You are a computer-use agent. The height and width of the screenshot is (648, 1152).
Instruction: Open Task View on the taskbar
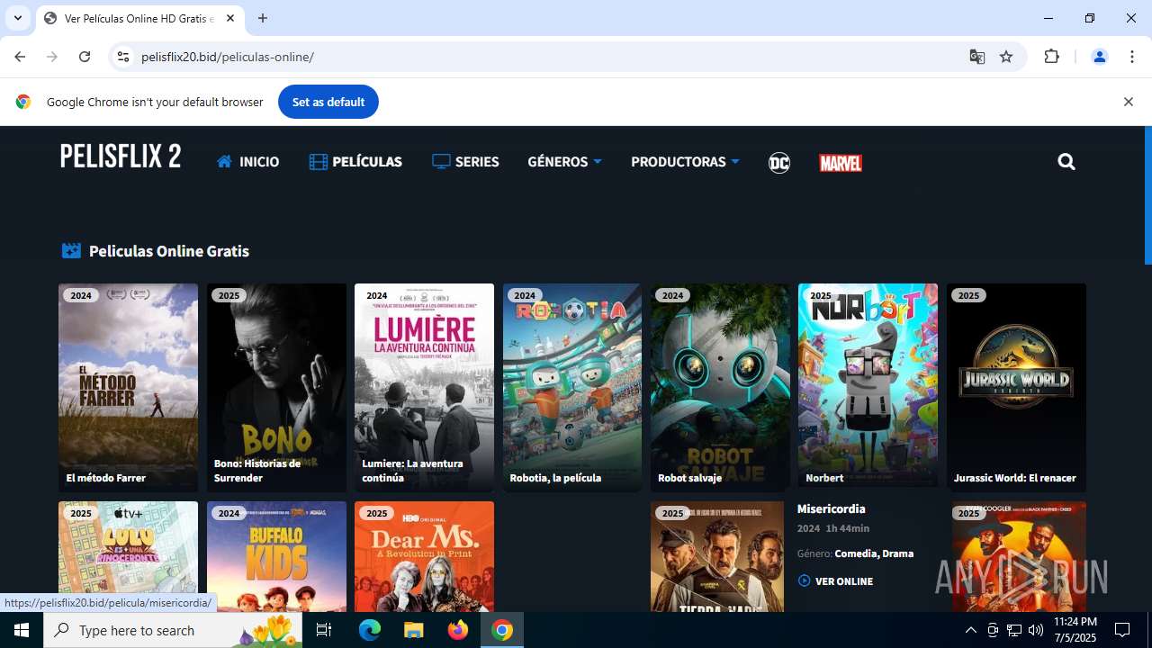(324, 630)
